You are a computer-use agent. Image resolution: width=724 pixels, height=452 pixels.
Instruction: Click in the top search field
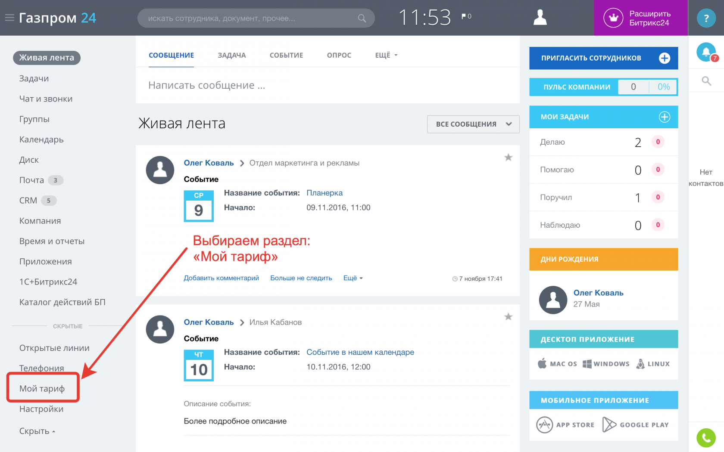click(x=256, y=18)
